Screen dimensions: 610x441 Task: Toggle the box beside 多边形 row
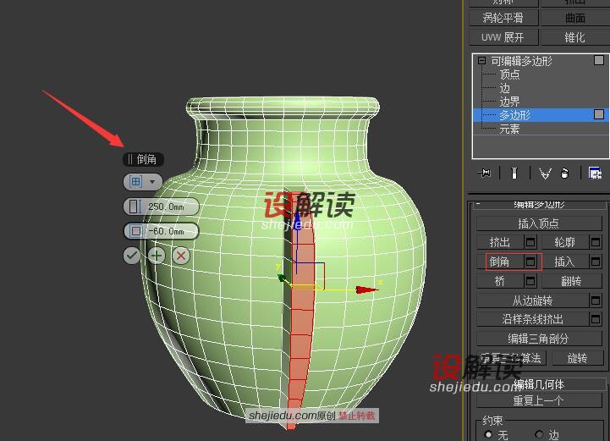pyautogui.click(x=599, y=114)
